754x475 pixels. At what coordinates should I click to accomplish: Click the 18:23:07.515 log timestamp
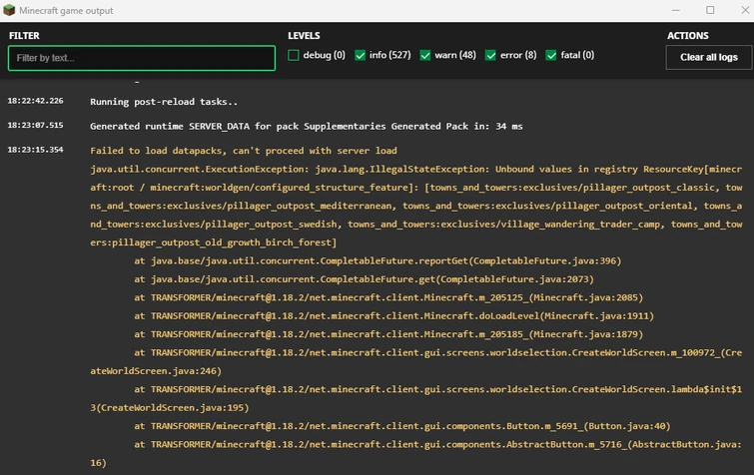(35, 126)
